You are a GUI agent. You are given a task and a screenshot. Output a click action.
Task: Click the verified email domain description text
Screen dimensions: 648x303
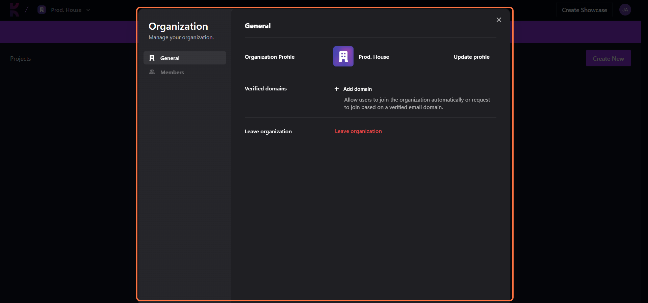pos(417,103)
